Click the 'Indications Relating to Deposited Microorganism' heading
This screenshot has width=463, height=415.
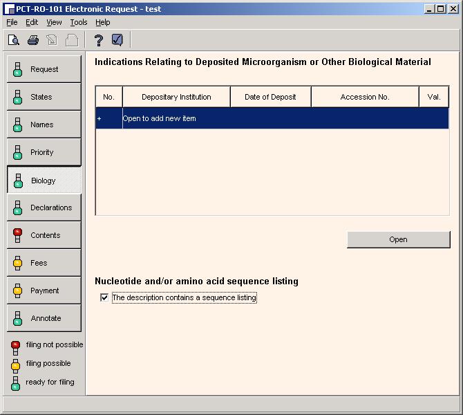(x=263, y=62)
